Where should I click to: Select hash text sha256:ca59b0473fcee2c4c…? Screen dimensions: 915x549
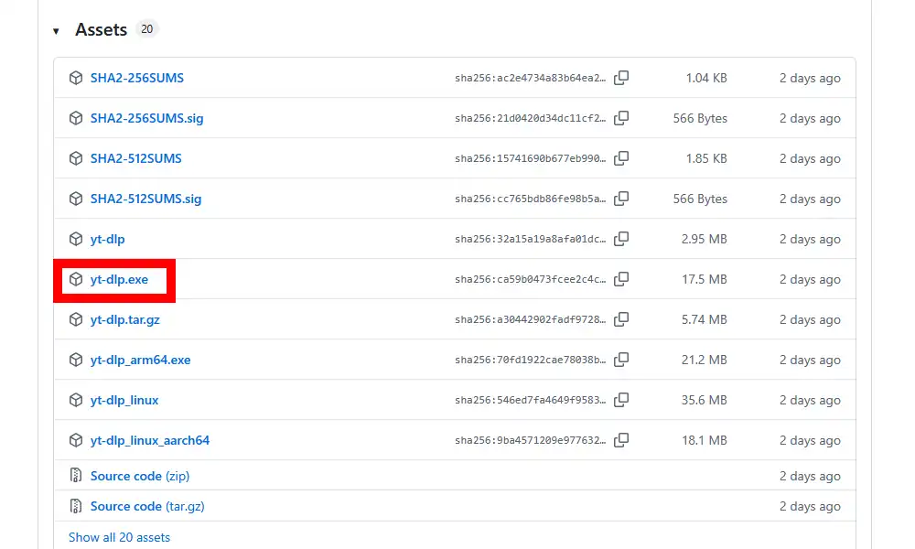pos(531,279)
